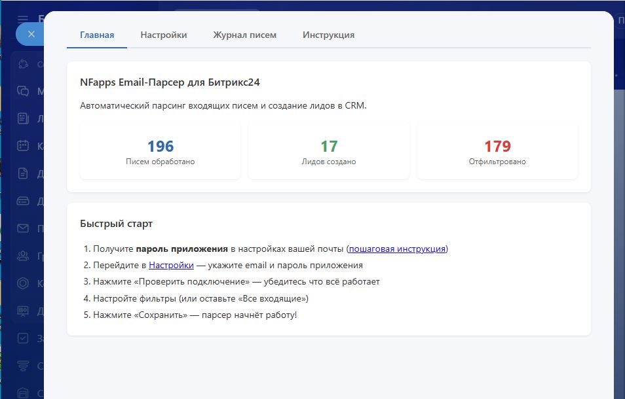Click the hexagon icon in sidebar
Image resolution: width=625 pixels, height=399 pixels.
[24, 283]
